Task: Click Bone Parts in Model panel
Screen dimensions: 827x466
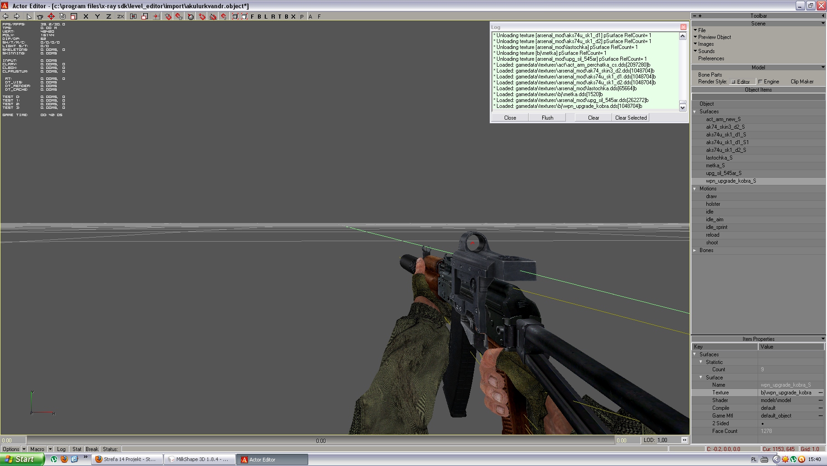Action: point(710,75)
